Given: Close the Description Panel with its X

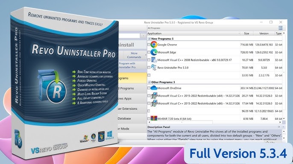Looking at the screenshot, I should click(283, 127).
